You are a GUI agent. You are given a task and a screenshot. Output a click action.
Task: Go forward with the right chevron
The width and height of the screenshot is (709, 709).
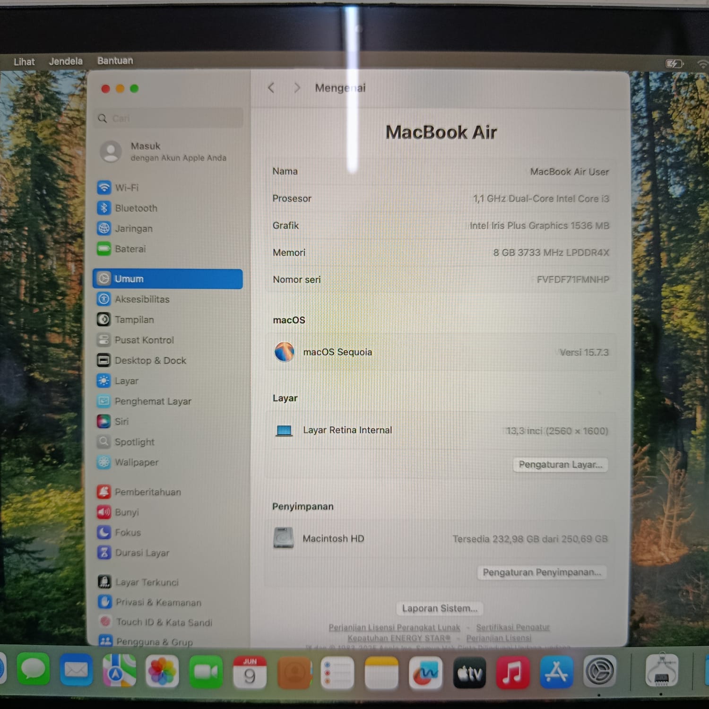297,88
